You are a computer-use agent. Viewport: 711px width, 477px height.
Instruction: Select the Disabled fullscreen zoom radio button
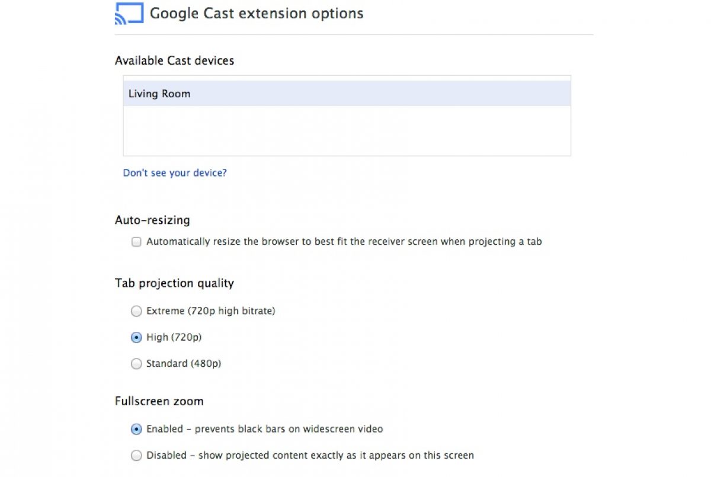click(x=136, y=456)
